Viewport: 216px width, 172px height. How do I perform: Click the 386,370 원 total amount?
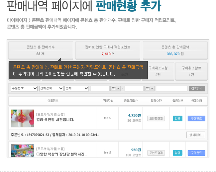pyautogui.click(x=175, y=54)
